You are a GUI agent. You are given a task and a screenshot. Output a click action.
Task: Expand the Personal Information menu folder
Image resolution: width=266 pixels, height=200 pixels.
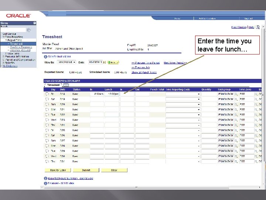click(x=4, y=57)
